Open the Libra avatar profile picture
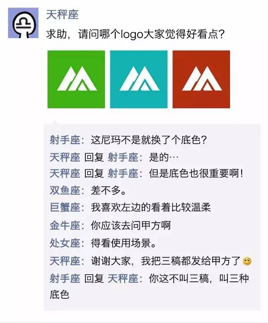Viewport: 268px width, 323px height. [x=23, y=23]
